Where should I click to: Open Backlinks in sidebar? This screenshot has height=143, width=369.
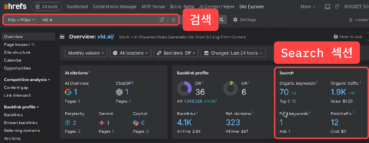click(13, 115)
